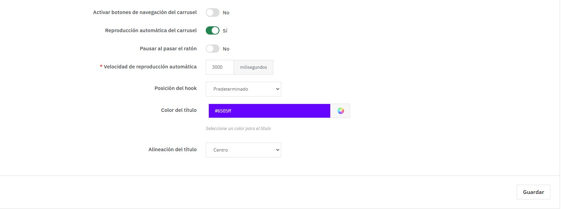Click the No text beside navigation toggle
The width and height of the screenshot is (561, 209).
click(x=226, y=13)
